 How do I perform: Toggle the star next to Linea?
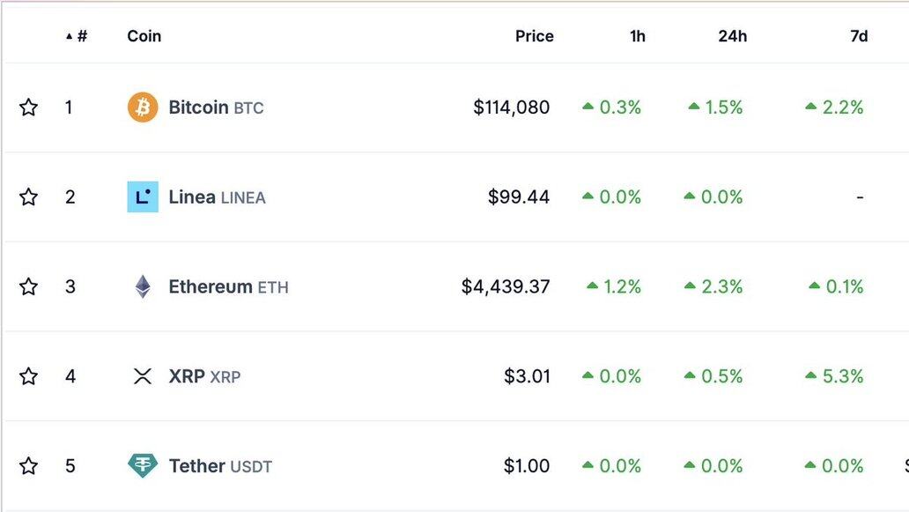point(28,197)
